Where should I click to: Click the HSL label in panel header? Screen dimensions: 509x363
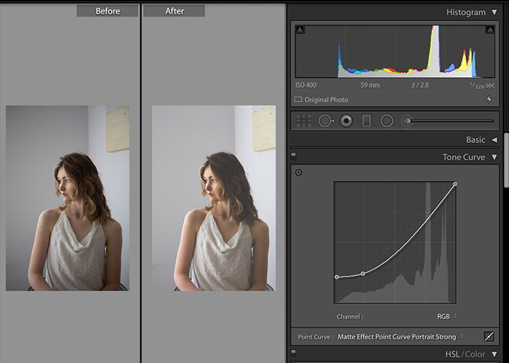(454, 354)
